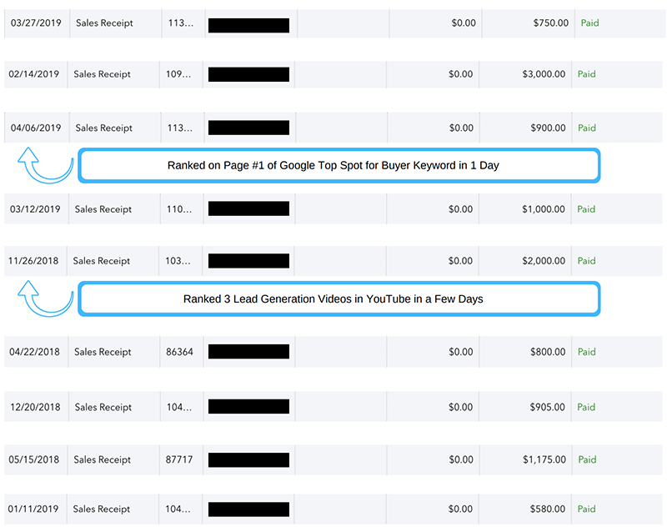667x532 pixels.
Task: Click receipt number 86364
Action: point(179,352)
